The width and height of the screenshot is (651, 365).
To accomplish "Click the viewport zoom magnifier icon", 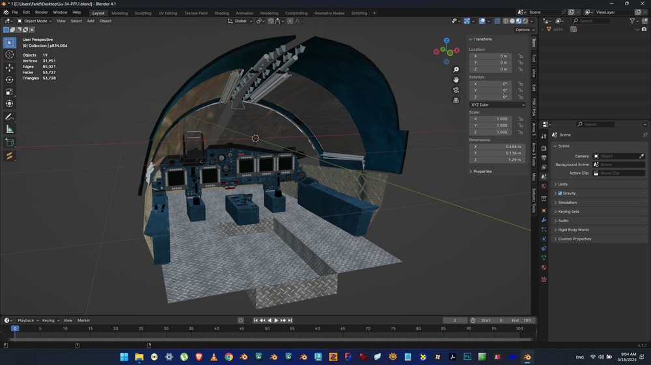I will 456,69.
